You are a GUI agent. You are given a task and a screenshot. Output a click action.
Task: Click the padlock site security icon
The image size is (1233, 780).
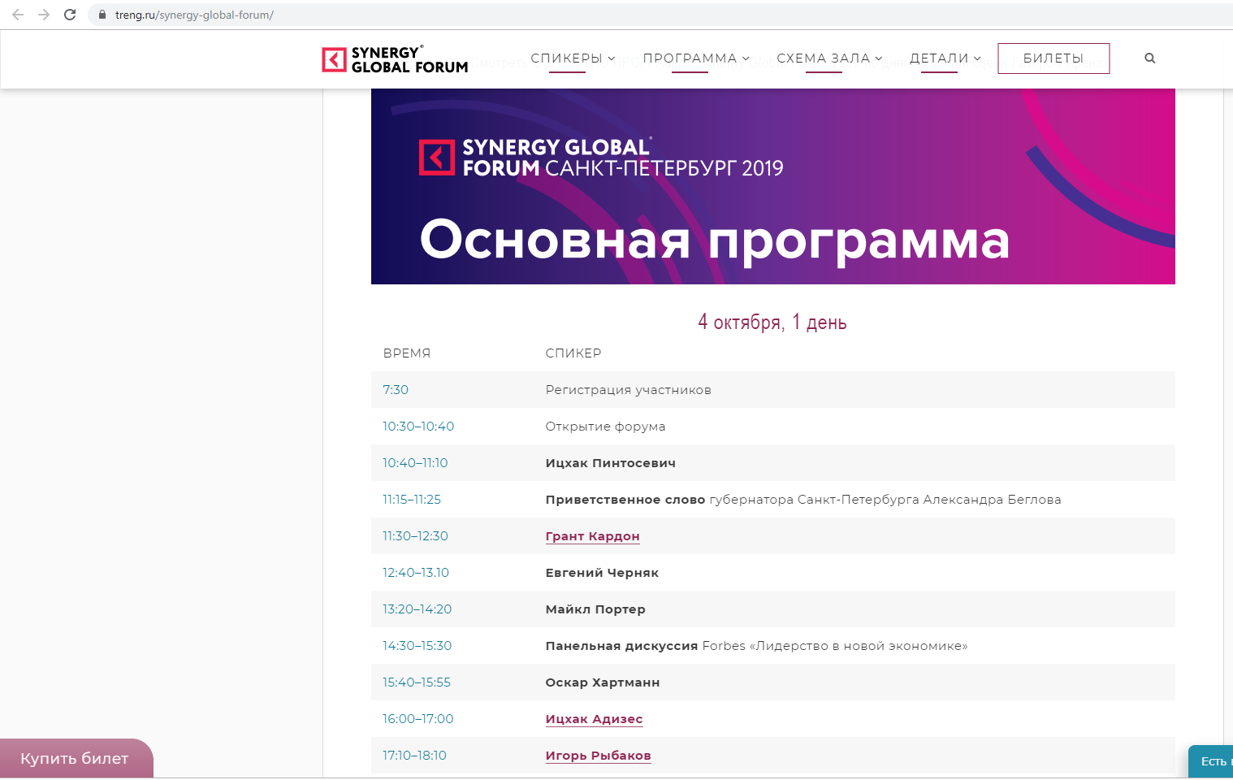pyautogui.click(x=102, y=15)
